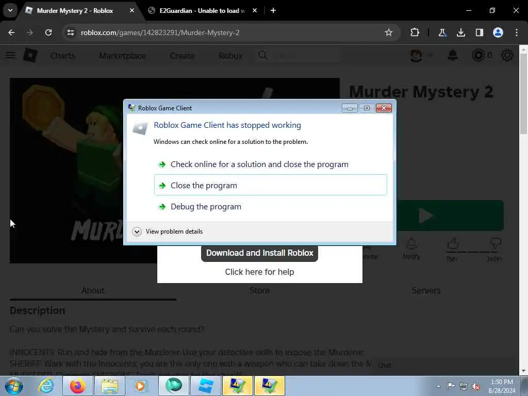Click the page vertical scrollbar thumb
528x396 pixels.
(524, 93)
